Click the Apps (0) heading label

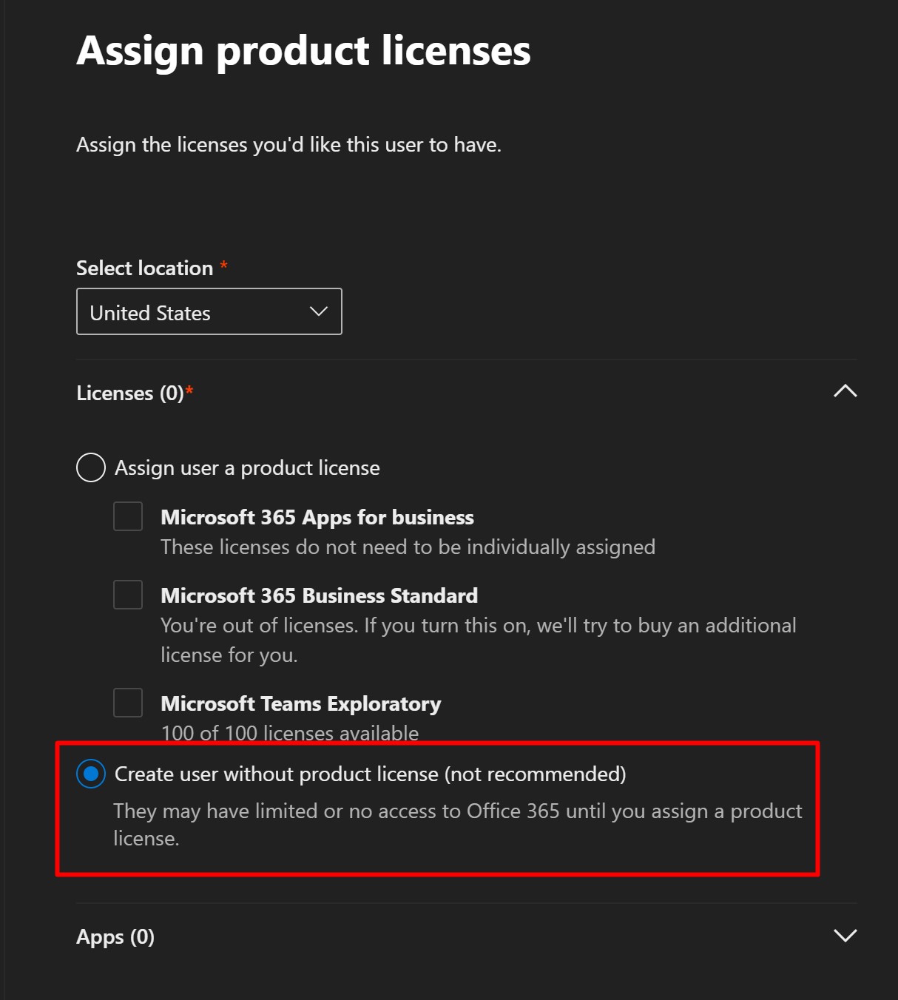click(115, 936)
